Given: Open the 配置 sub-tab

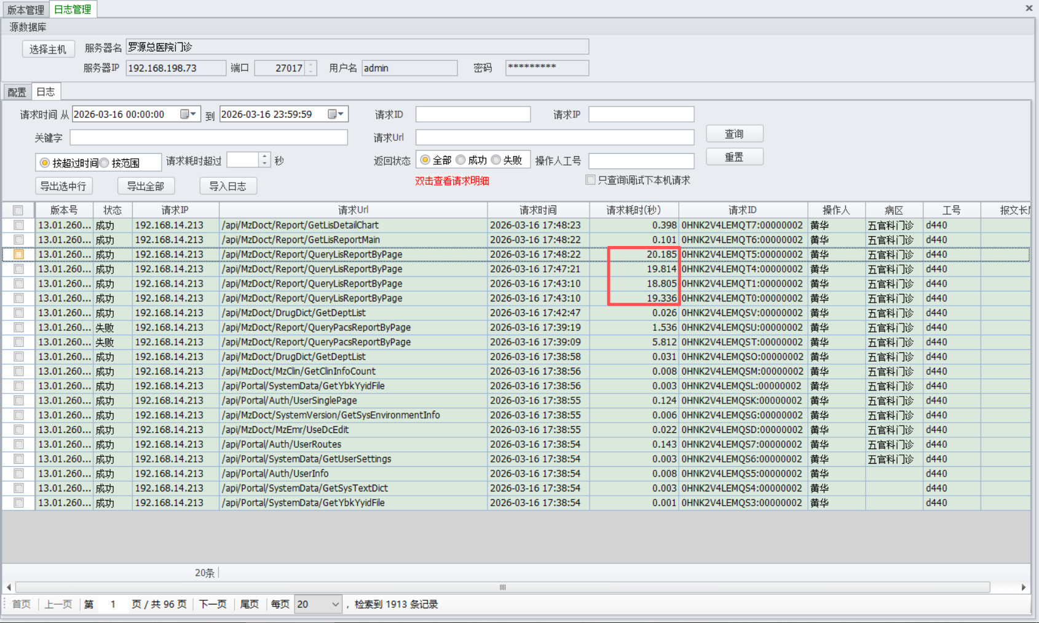Looking at the screenshot, I should pos(17,92).
